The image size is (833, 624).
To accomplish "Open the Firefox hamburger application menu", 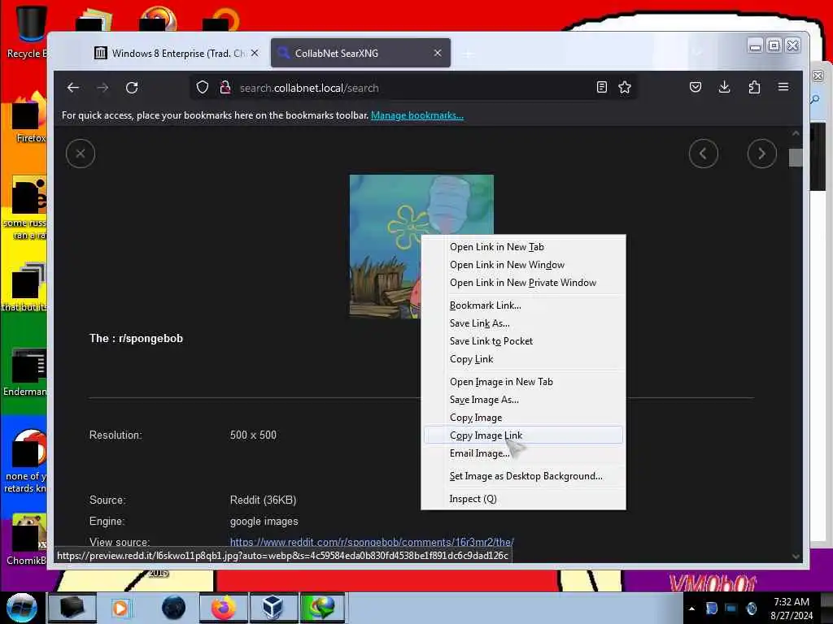I will tap(783, 87).
